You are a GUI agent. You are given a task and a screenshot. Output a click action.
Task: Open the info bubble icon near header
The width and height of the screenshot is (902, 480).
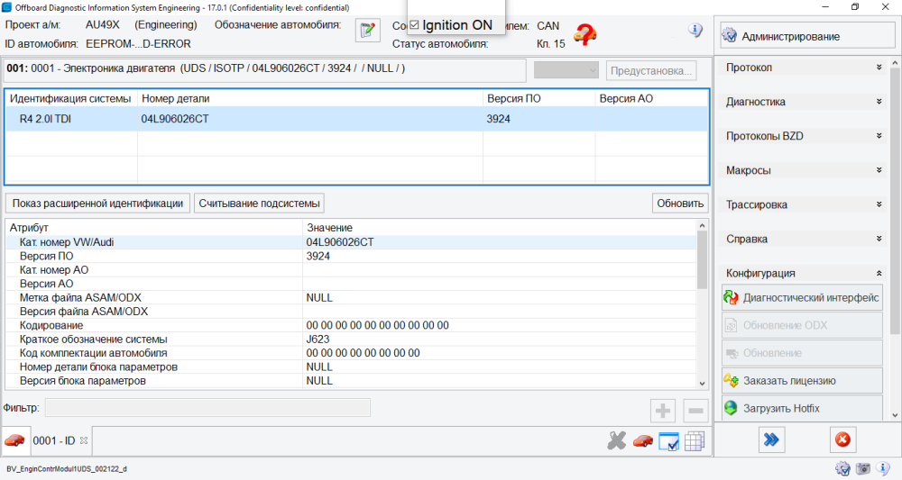coord(695,31)
